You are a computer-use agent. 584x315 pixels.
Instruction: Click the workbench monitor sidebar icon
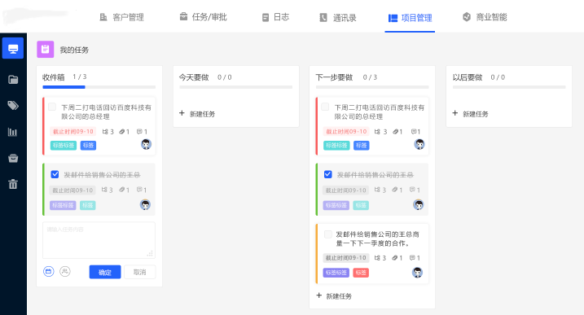tap(13, 48)
